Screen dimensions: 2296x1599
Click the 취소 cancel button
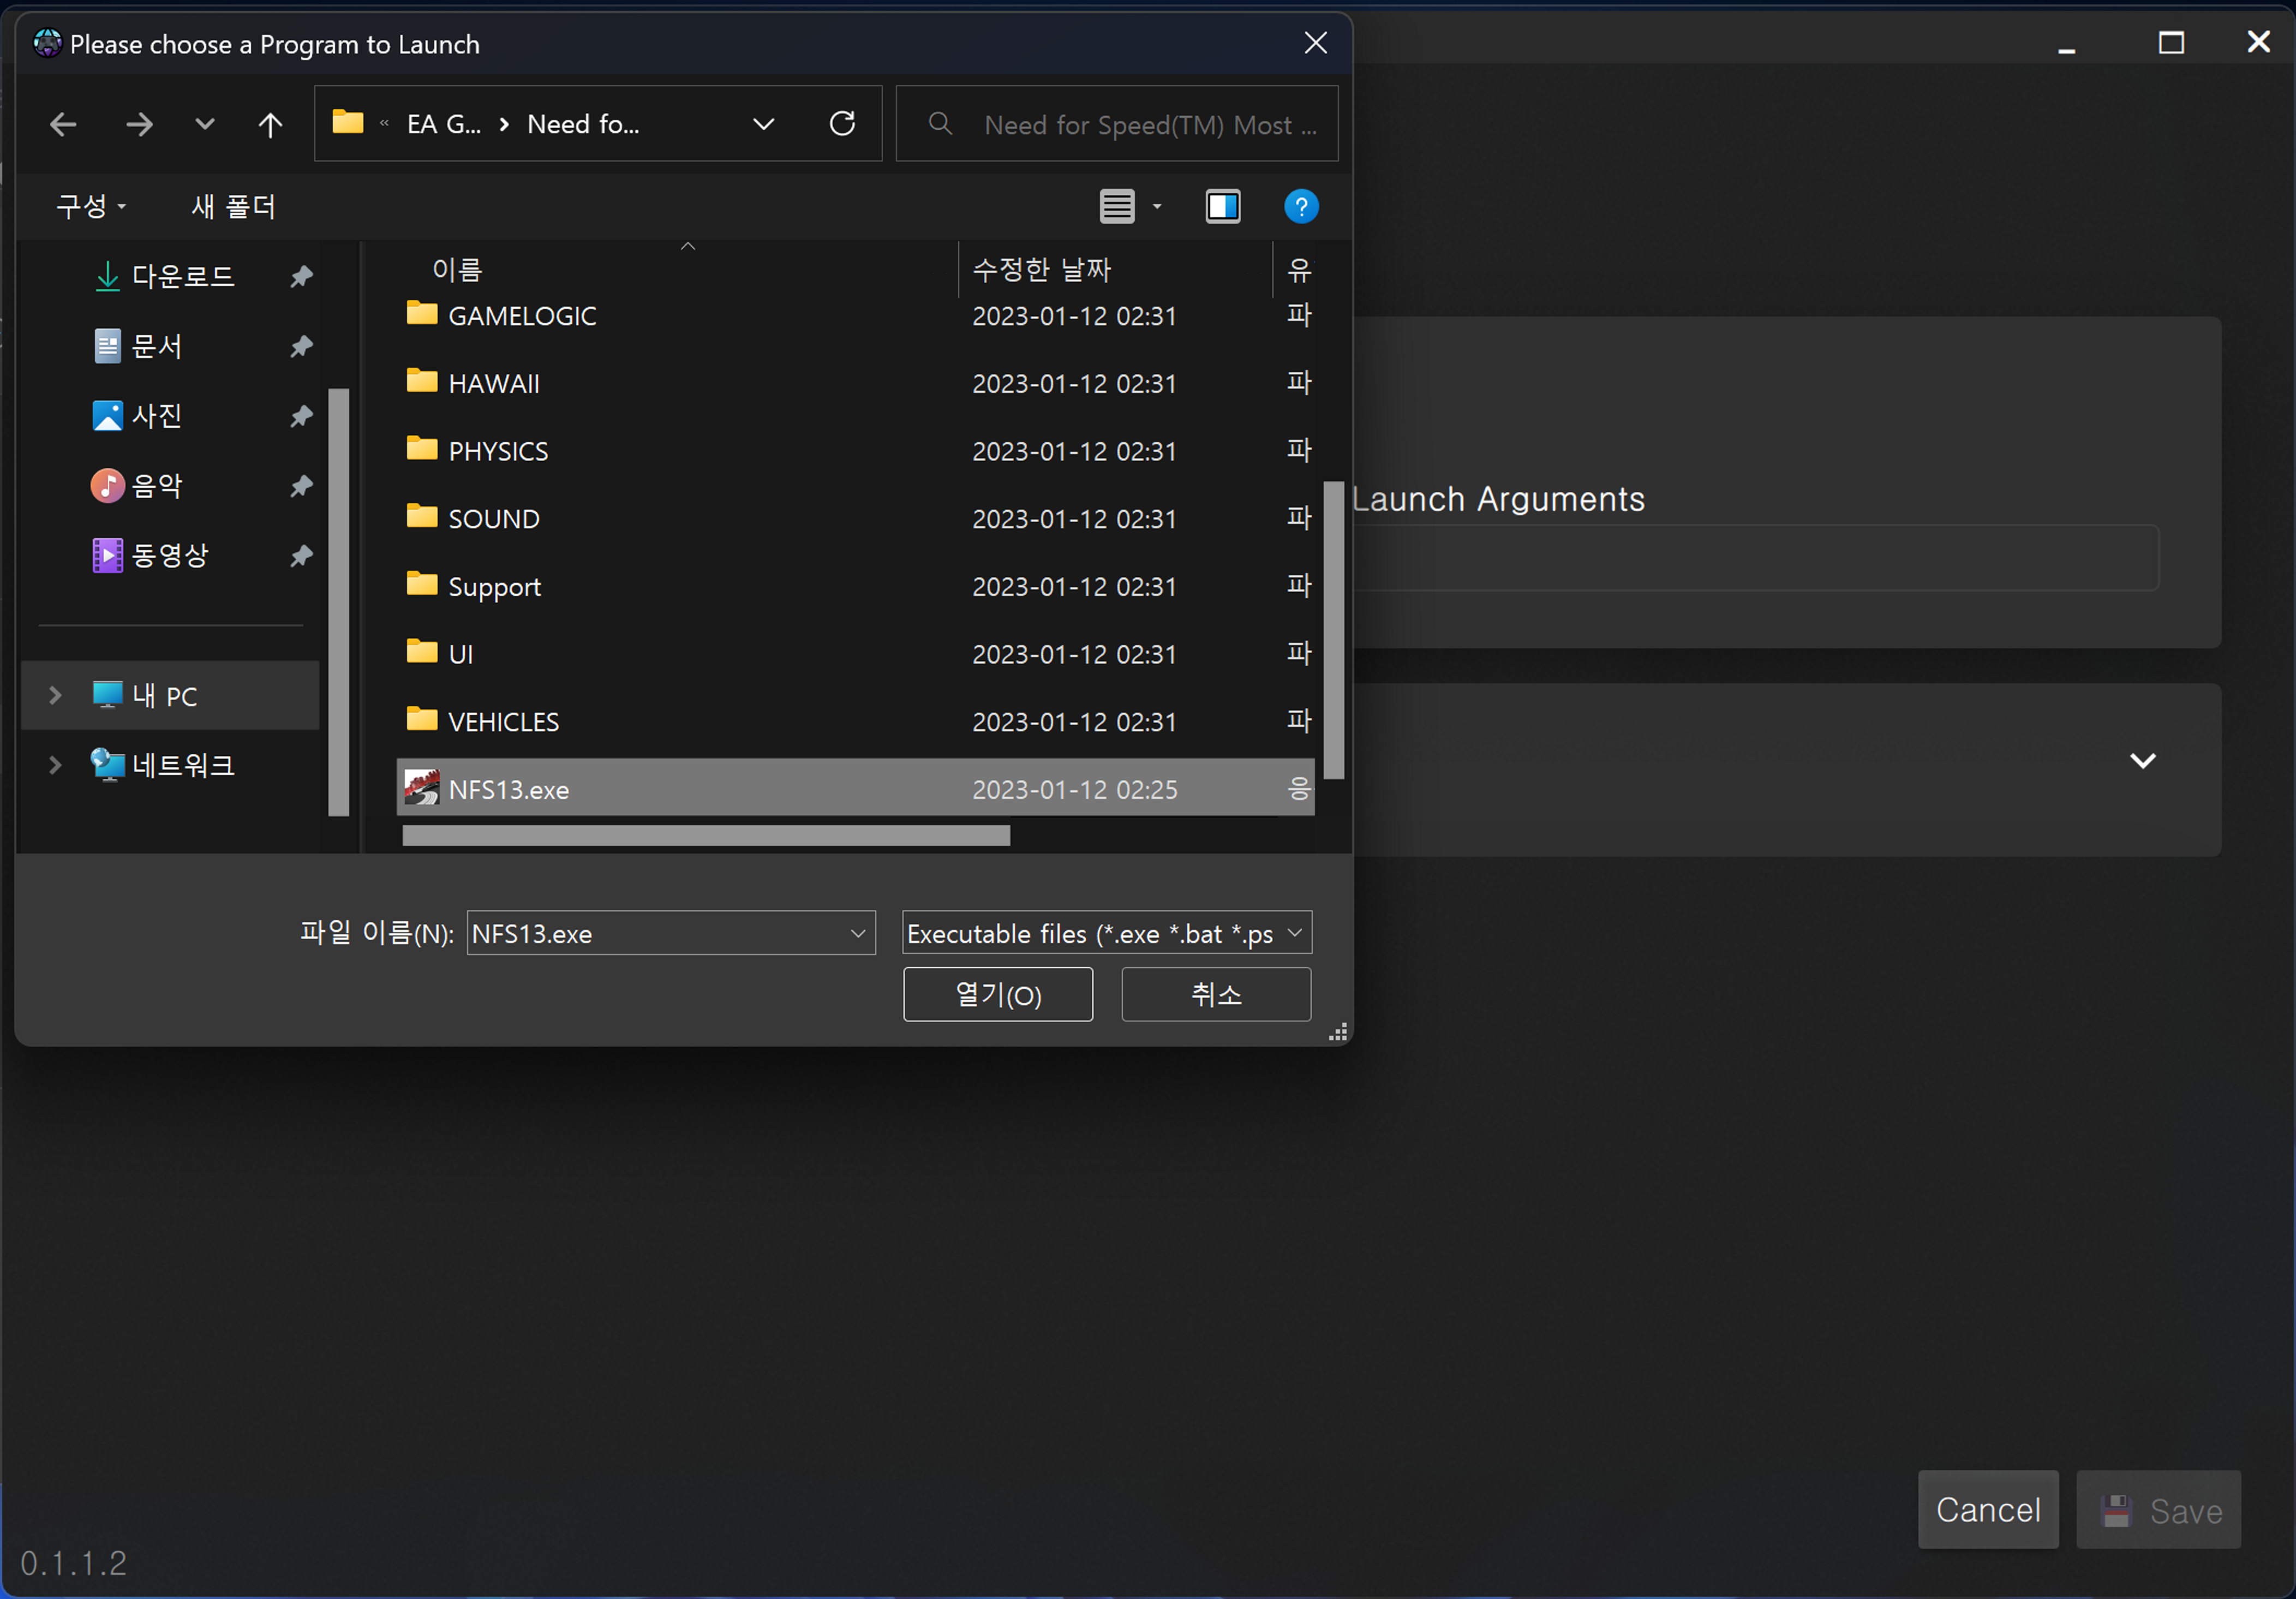[1215, 994]
